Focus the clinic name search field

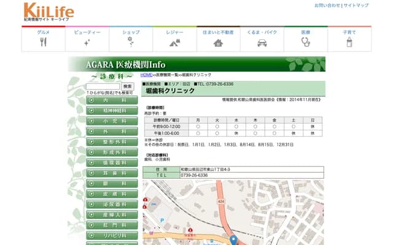coord(103,86)
